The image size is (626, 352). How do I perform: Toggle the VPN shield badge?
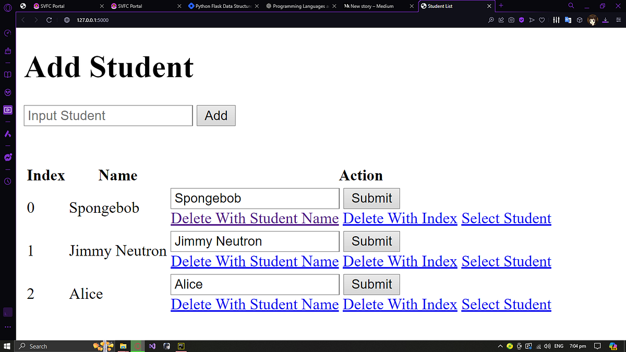click(x=521, y=20)
